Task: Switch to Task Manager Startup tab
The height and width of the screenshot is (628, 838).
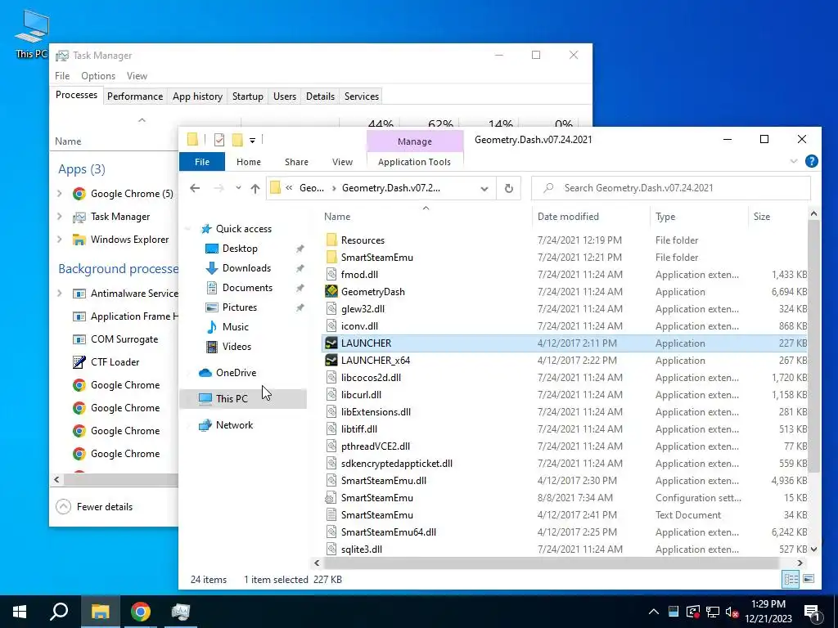Action: [247, 96]
